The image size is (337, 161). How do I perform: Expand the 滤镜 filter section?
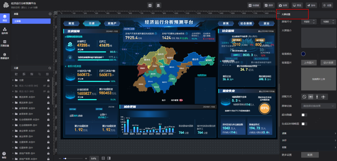(x=308, y=133)
